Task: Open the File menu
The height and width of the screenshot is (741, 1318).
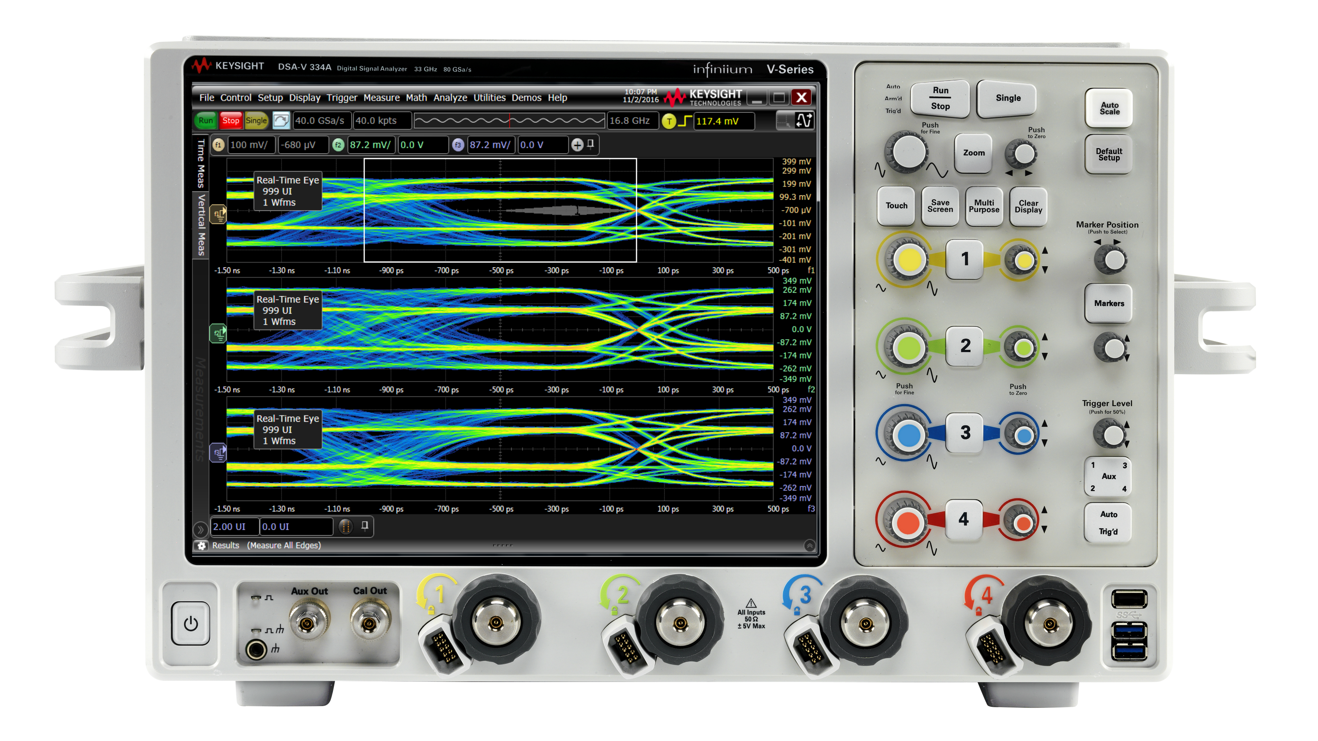Action: click(206, 98)
